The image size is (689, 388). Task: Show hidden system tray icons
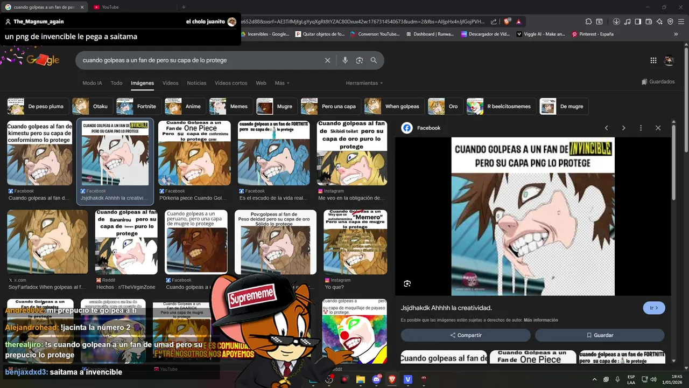coord(594,379)
